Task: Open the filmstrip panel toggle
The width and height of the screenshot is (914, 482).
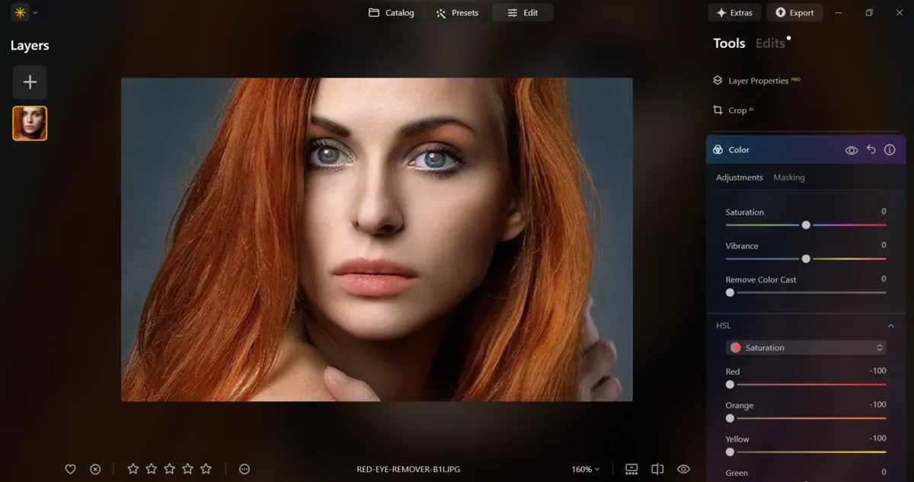Action: point(631,469)
